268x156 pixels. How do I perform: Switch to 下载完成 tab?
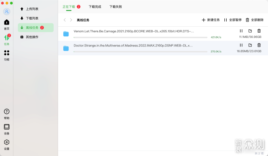click(95, 7)
